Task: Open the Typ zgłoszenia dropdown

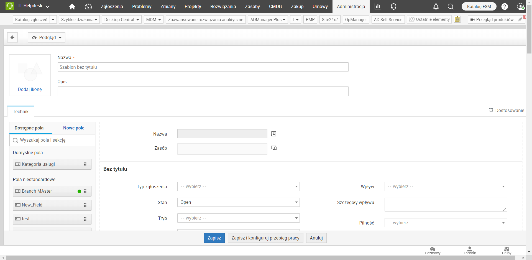Action: pyautogui.click(x=238, y=187)
